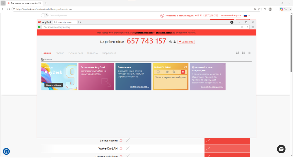Click info icon next to Wake-On-LAN

121,148
